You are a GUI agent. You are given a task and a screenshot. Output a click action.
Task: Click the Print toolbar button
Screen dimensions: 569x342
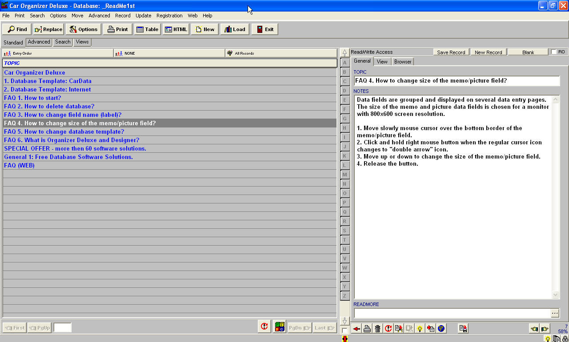118,29
